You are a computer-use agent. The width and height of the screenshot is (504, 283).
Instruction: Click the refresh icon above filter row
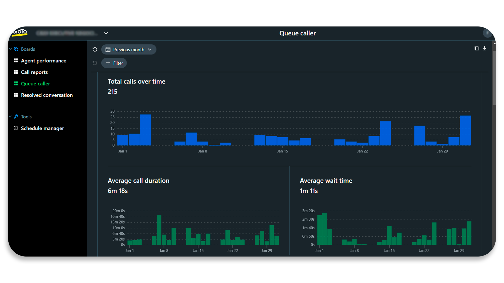coord(94,50)
